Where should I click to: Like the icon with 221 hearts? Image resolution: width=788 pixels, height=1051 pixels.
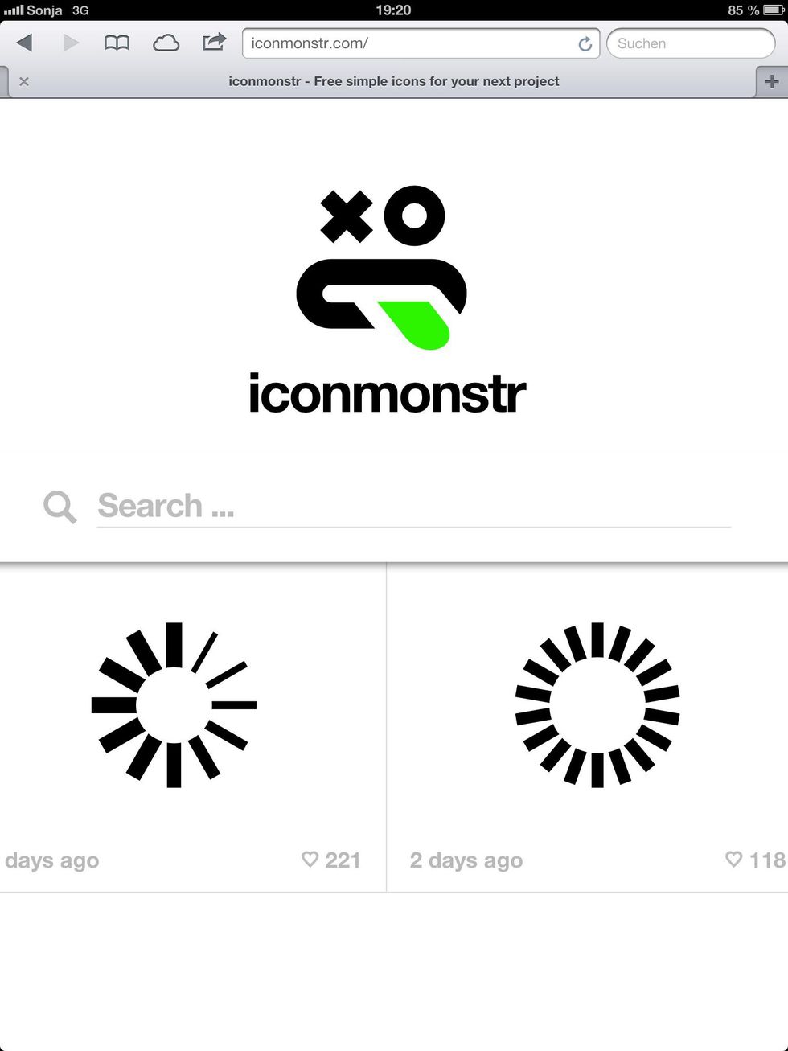pyautogui.click(x=310, y=860)
